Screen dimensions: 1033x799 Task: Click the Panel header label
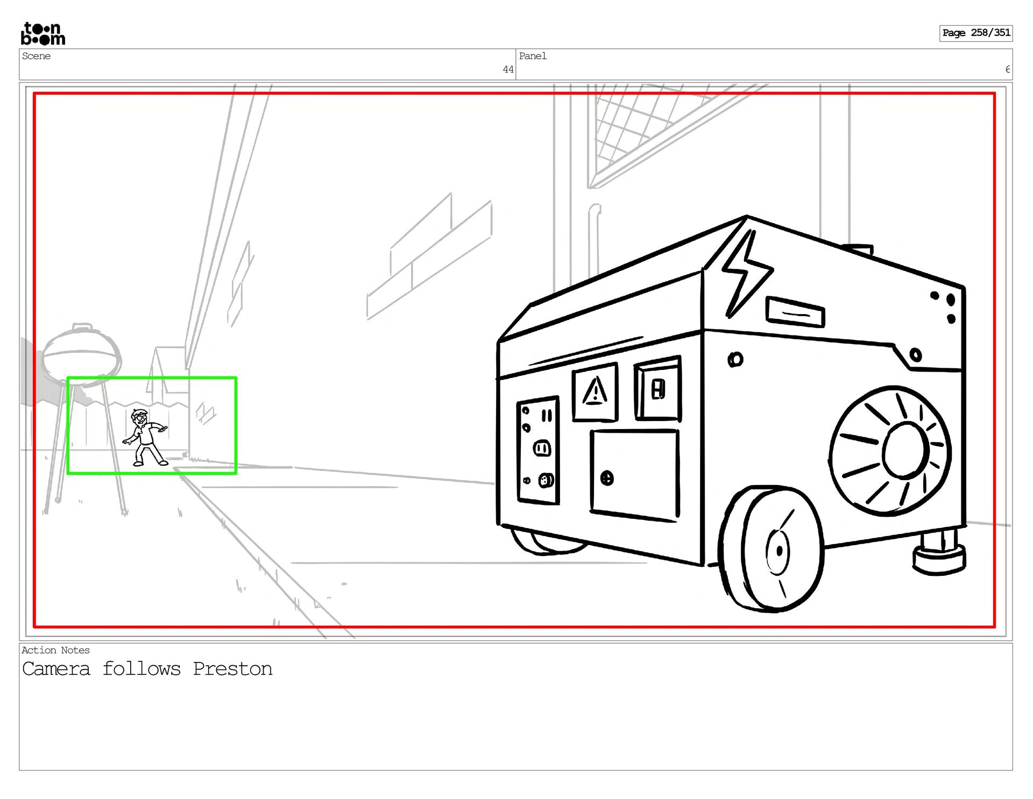point(533,56)
